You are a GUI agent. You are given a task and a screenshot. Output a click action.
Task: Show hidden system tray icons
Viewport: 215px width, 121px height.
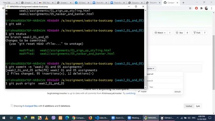[x=178, y=118]
